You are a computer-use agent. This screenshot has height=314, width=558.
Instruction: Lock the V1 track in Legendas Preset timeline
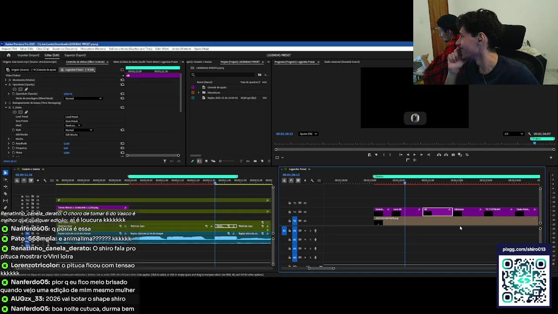point(289,221)
